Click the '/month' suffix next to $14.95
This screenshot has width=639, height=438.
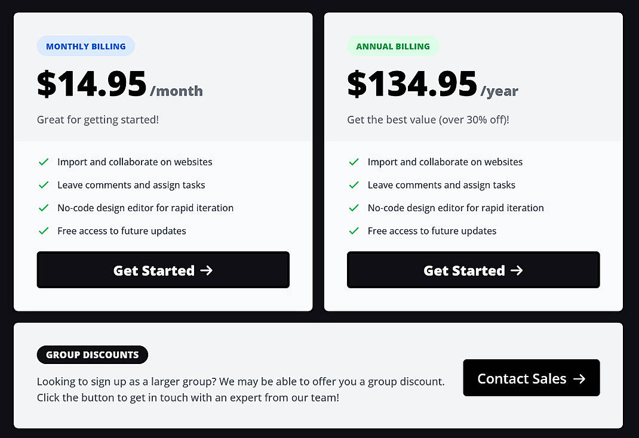(177, 91)
